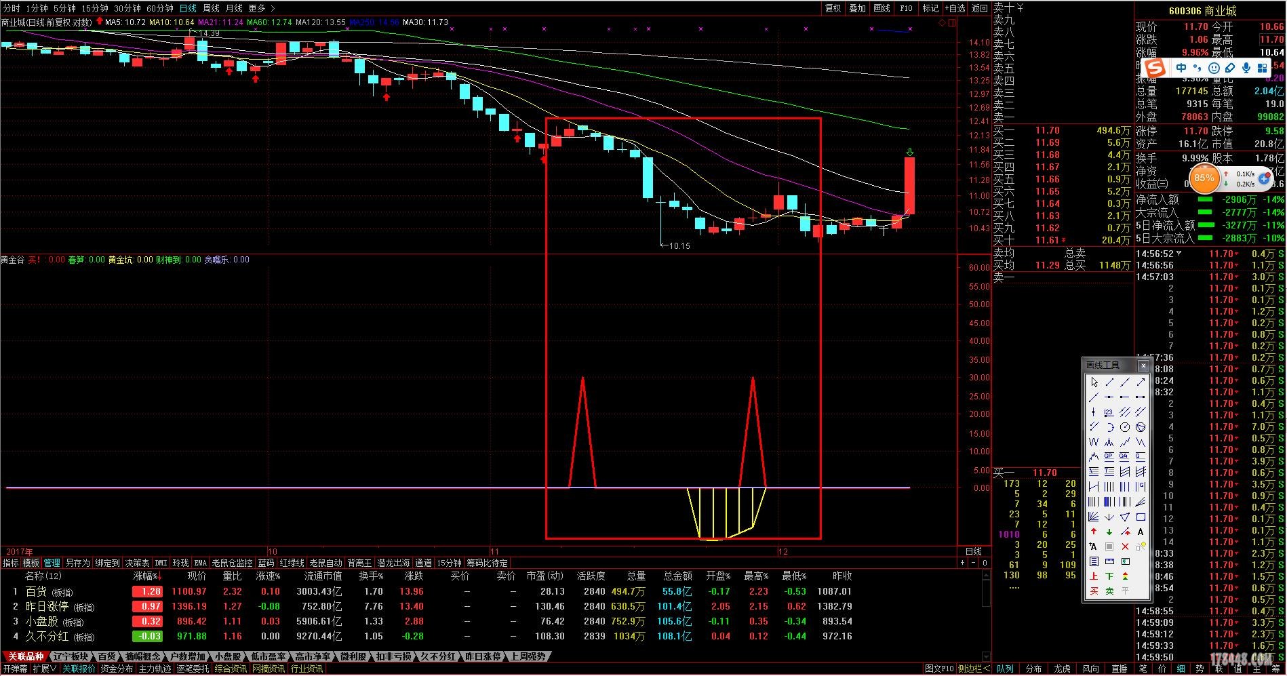Viewport: 1287px width, 676px height.
Task: Select the gann fan angle lines tool
Action: tap(1094, 517)
